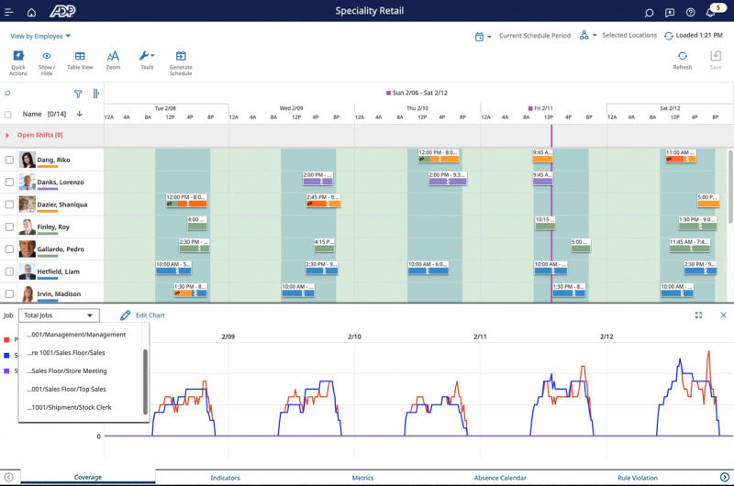The height and width of the screenshot is (486, 734).
Task: Open Finley, Roy's Saturday 1:30 PM shift
Action: pos(697,223)
